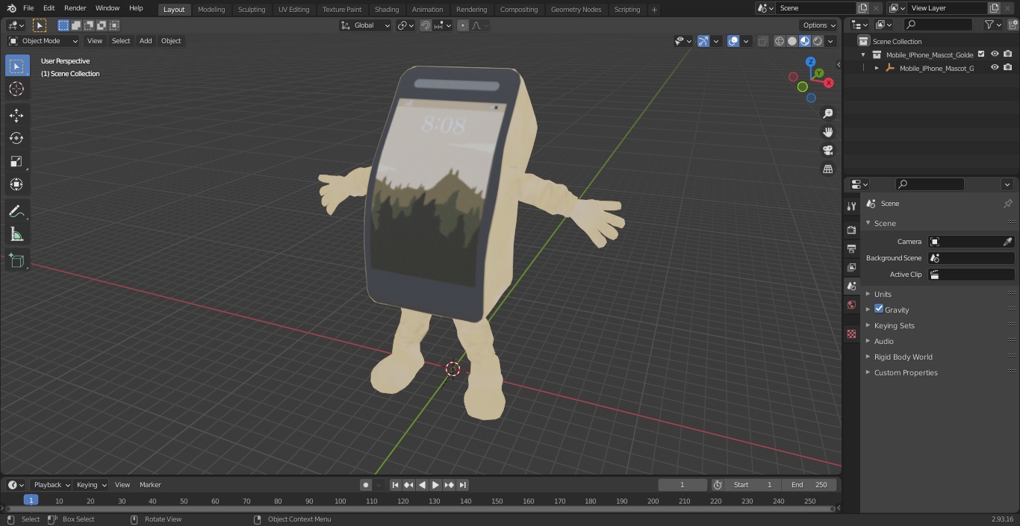Screen dimensions: 1020x526
Task: Open the Global transform orientation dropdown
Action: coord(365,25)
